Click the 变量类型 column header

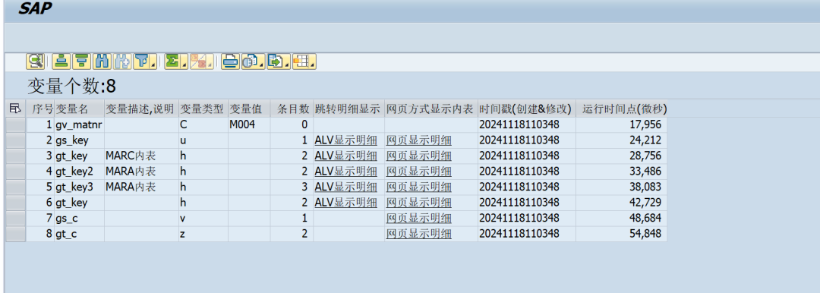click(203, 109)
